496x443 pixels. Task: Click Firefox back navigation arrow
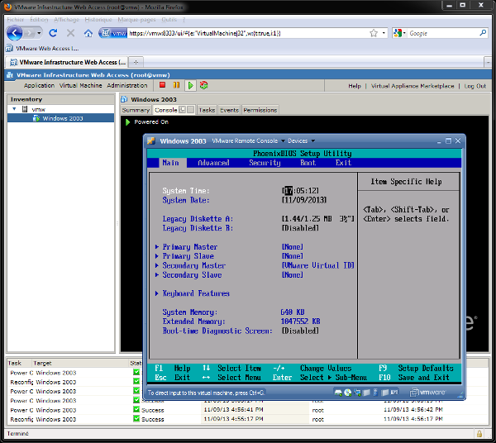pos(15,33)
